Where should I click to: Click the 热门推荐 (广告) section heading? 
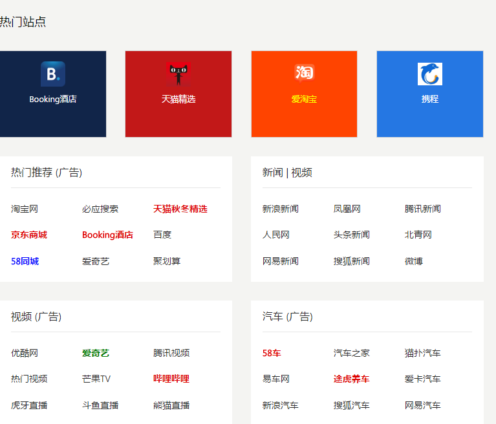coord(47,173)
